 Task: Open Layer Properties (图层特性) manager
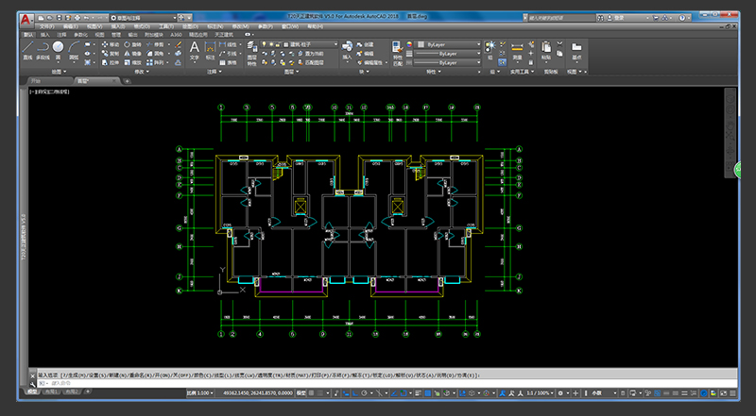252,53
